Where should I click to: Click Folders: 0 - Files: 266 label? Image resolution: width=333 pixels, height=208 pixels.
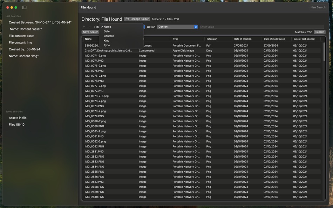(165, 19)
